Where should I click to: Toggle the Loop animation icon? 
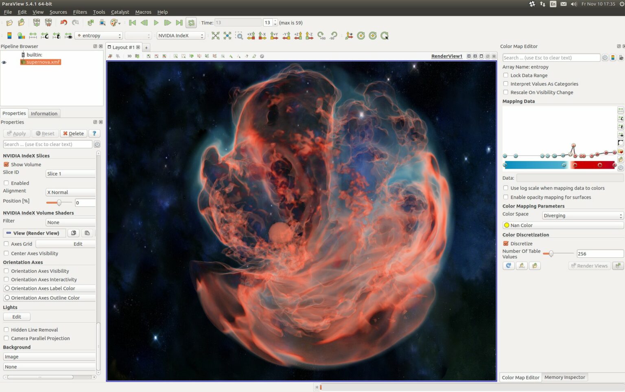coord(191,23)
